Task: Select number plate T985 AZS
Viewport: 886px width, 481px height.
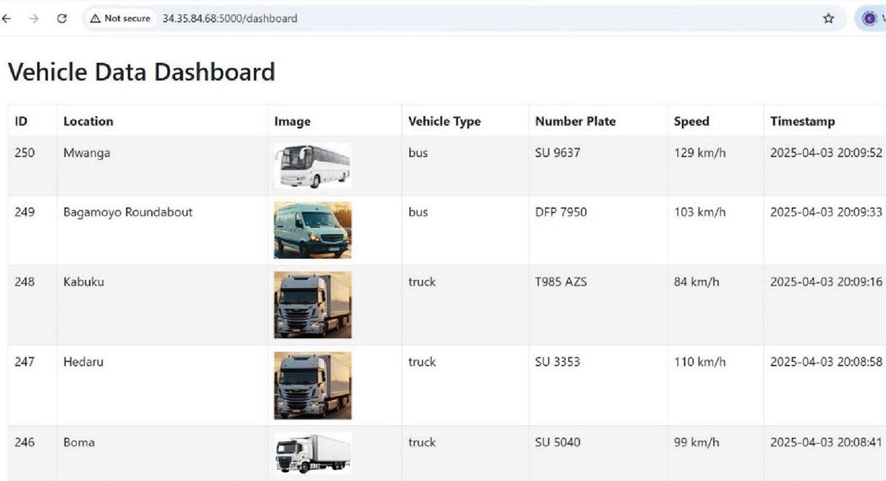Action: (561, 282)
